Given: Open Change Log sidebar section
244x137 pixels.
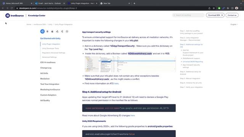Looking at the screenshot, I should click(x=46, y=68).
